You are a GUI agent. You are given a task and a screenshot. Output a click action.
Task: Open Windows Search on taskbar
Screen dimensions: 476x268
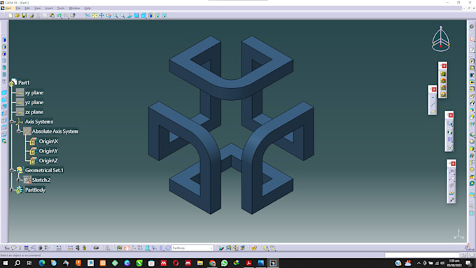point(17,263)
